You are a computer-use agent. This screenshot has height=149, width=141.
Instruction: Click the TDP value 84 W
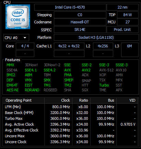point(128,15)
